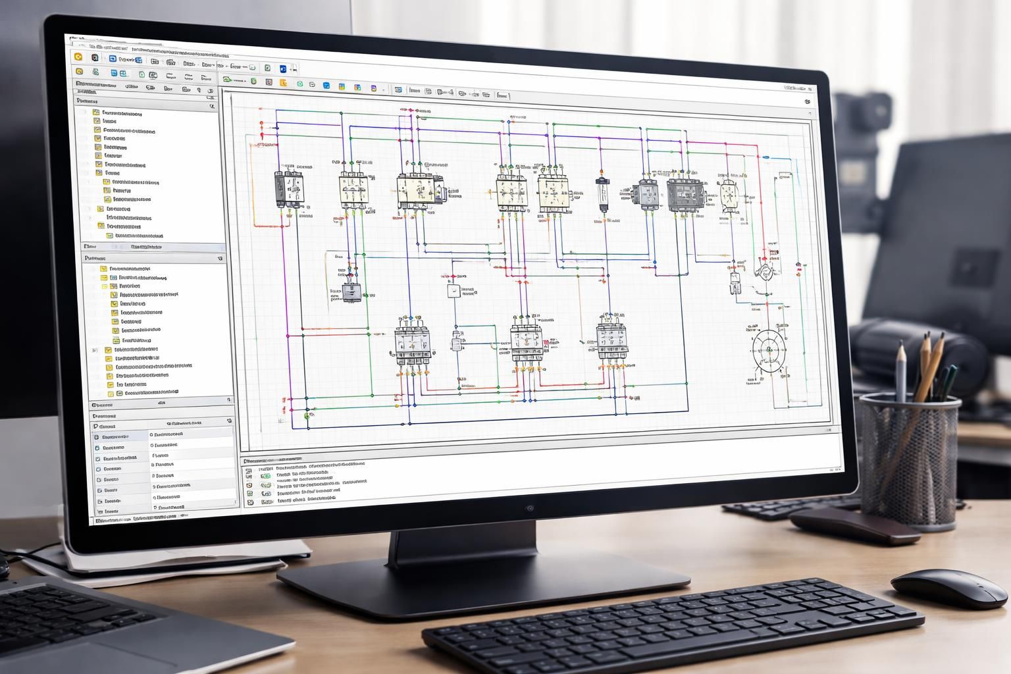The width and height of the screenshot is (1011, 674).
Task: Click the purple icon in canvas toolbar
Action: pyautogui.click(x=374, y=88)
